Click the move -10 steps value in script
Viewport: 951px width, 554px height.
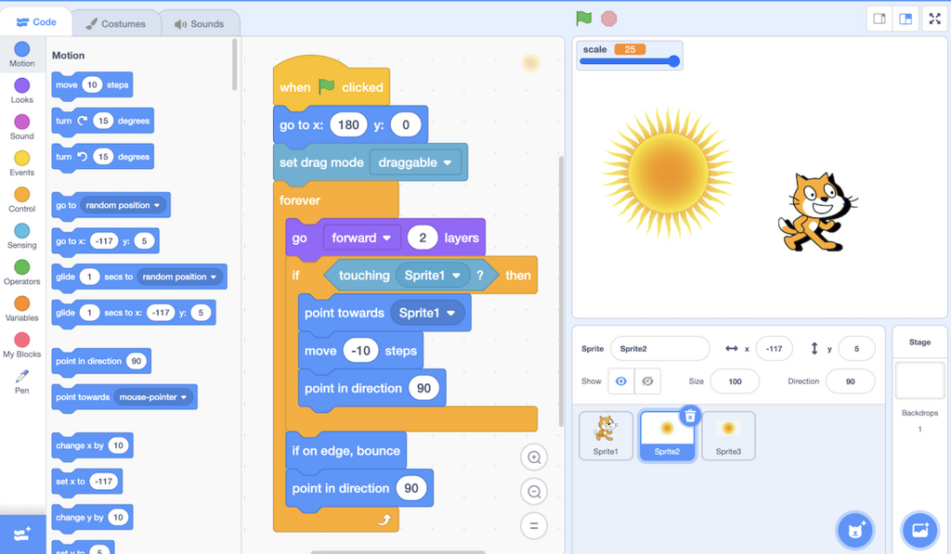[360, 351]
